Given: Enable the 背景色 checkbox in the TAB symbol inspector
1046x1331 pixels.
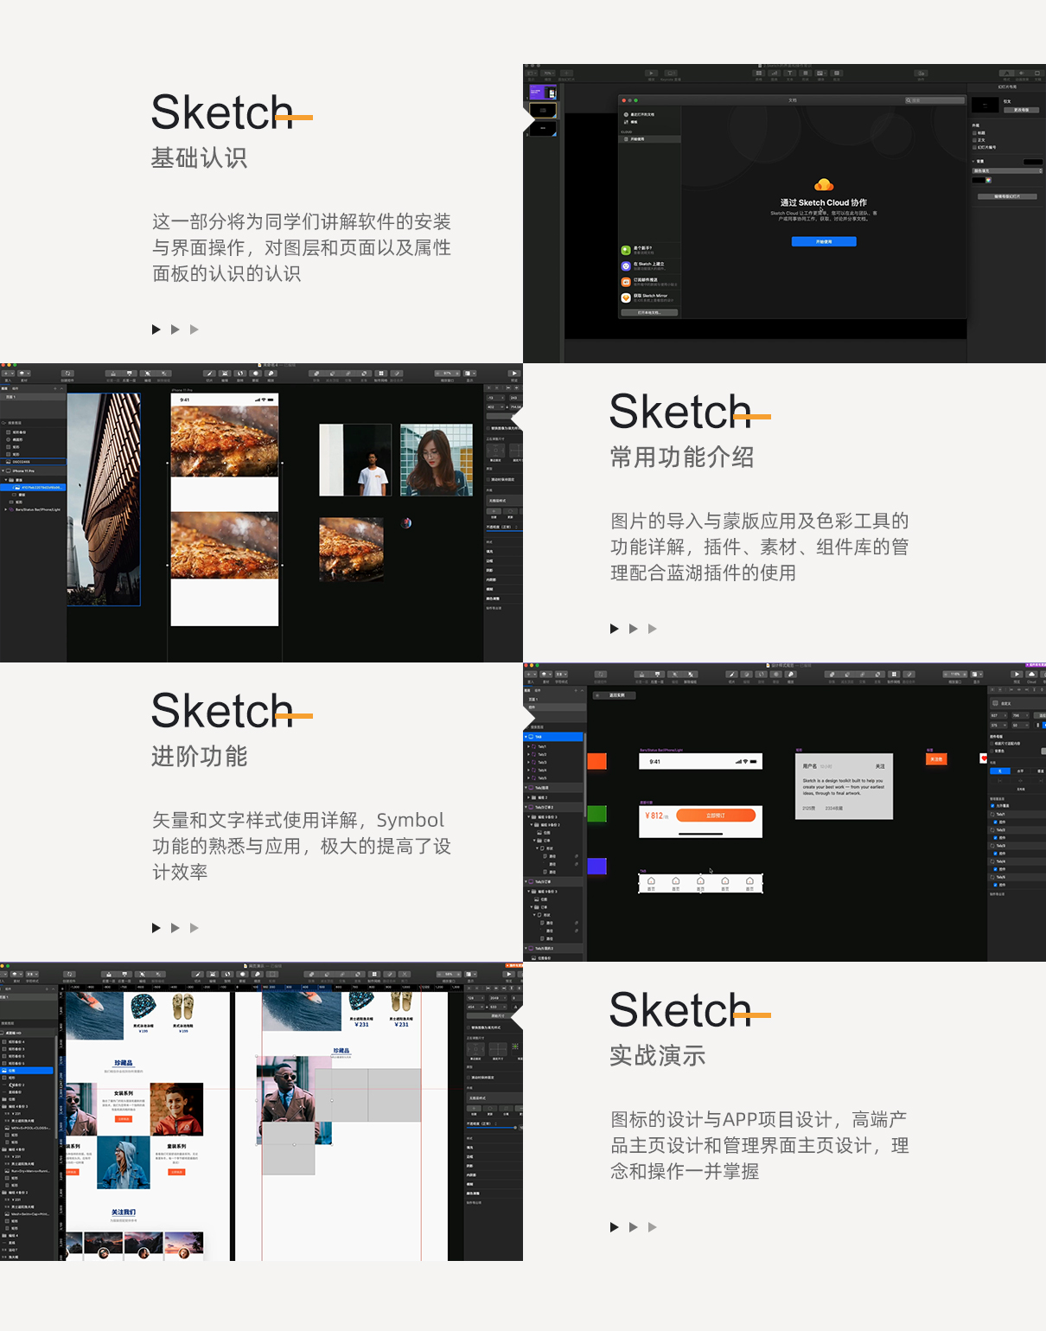Looking at the screenshot, I should pyautogui.click(x=992, y=751).
